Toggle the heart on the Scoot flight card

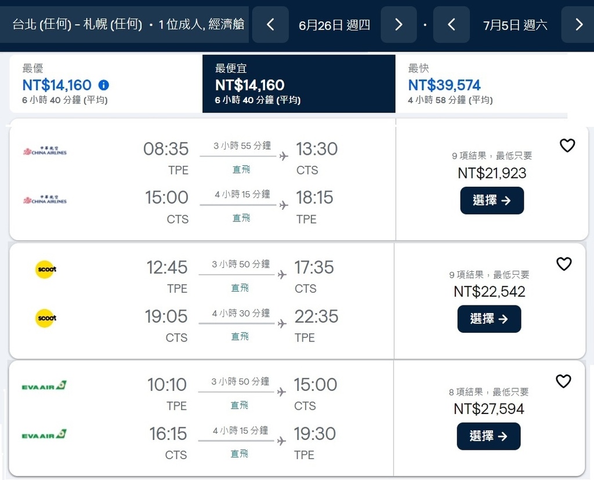(x=564, y=264)
